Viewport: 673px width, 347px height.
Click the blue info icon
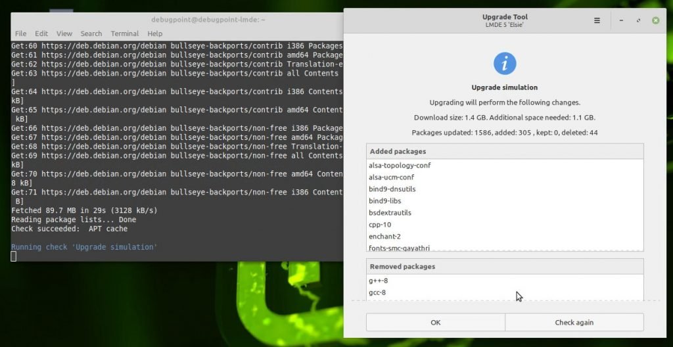(x=505, y=64)
